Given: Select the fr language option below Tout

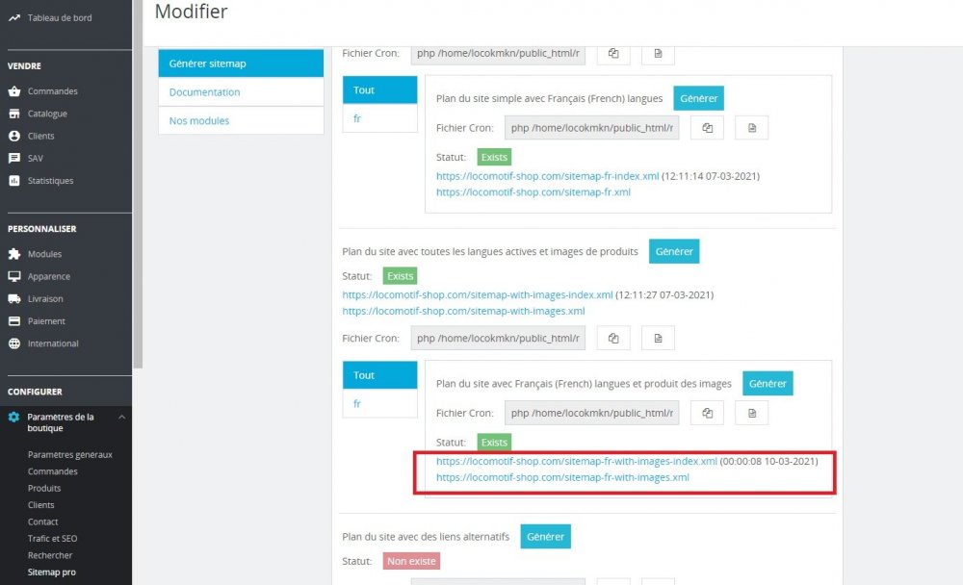Looking at the screenshot, I should point(357,117).
